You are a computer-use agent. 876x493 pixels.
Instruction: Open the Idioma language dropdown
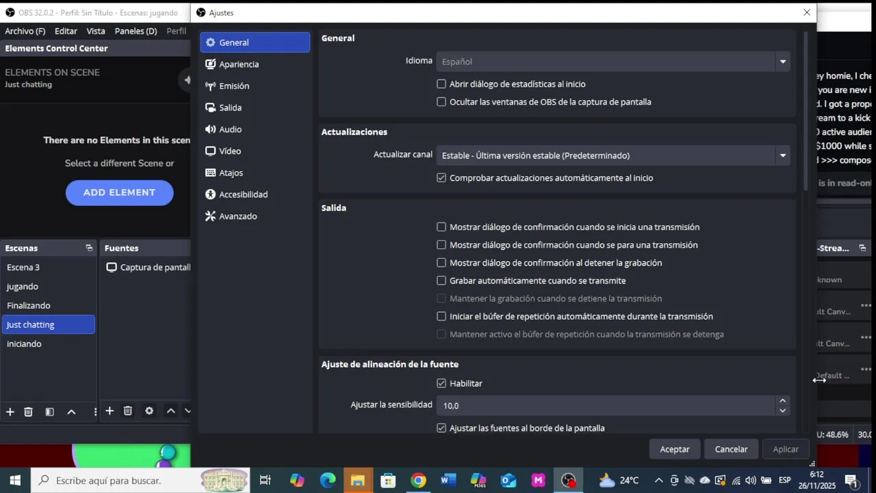(x=613, y=62)
